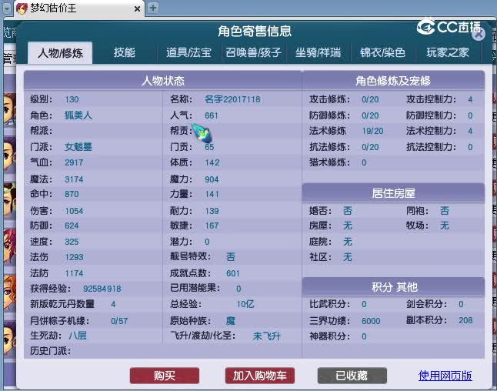
Task: Click the 三界功绩 value 6000
Action: pyautogui.click(x=371, y=321)
